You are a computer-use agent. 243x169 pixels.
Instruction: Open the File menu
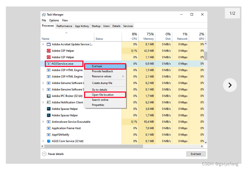[44, 20]
